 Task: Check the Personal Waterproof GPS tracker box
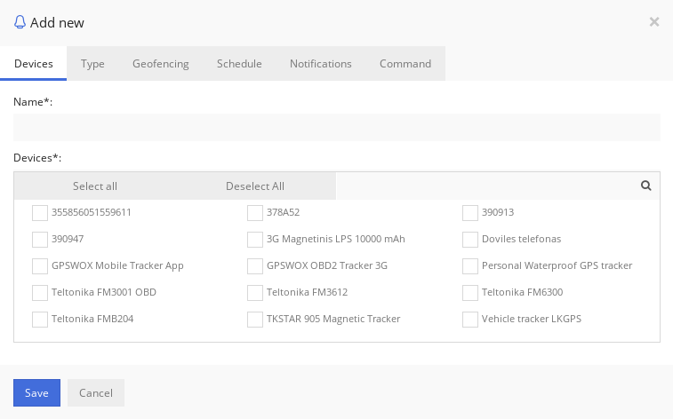tap(470, 266)
